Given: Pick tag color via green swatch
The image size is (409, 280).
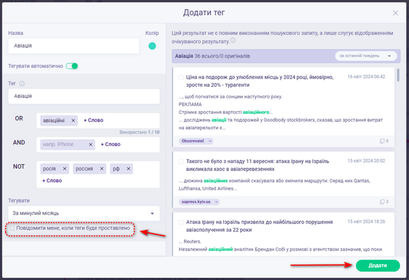Looking at the screenshot, I should (152, 46).
